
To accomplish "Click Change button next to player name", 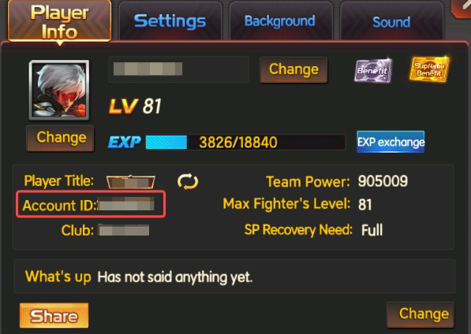I will click(293, 69).
